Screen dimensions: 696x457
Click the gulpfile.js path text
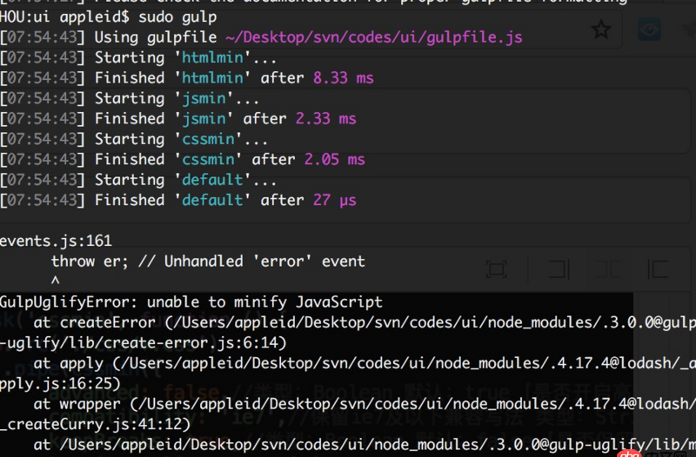point(374,37)
